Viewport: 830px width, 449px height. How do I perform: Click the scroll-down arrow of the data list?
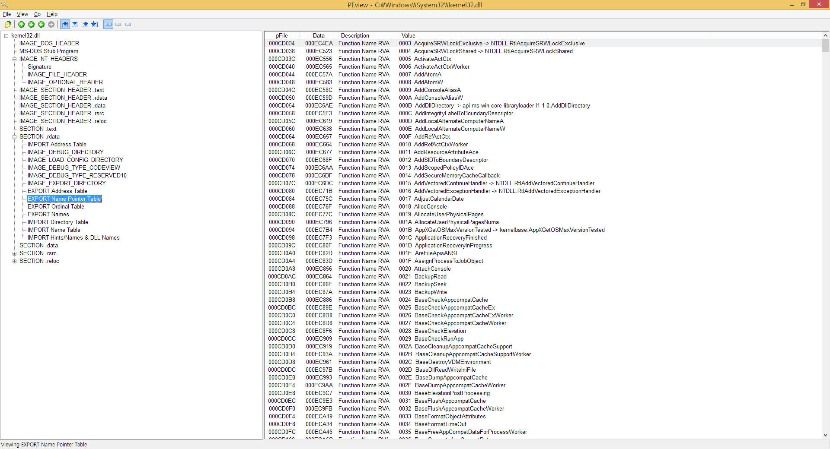tap(825, 435)
